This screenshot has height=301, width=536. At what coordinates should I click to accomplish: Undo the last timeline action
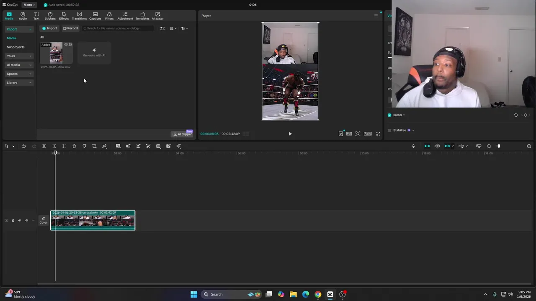coord(24,146)
